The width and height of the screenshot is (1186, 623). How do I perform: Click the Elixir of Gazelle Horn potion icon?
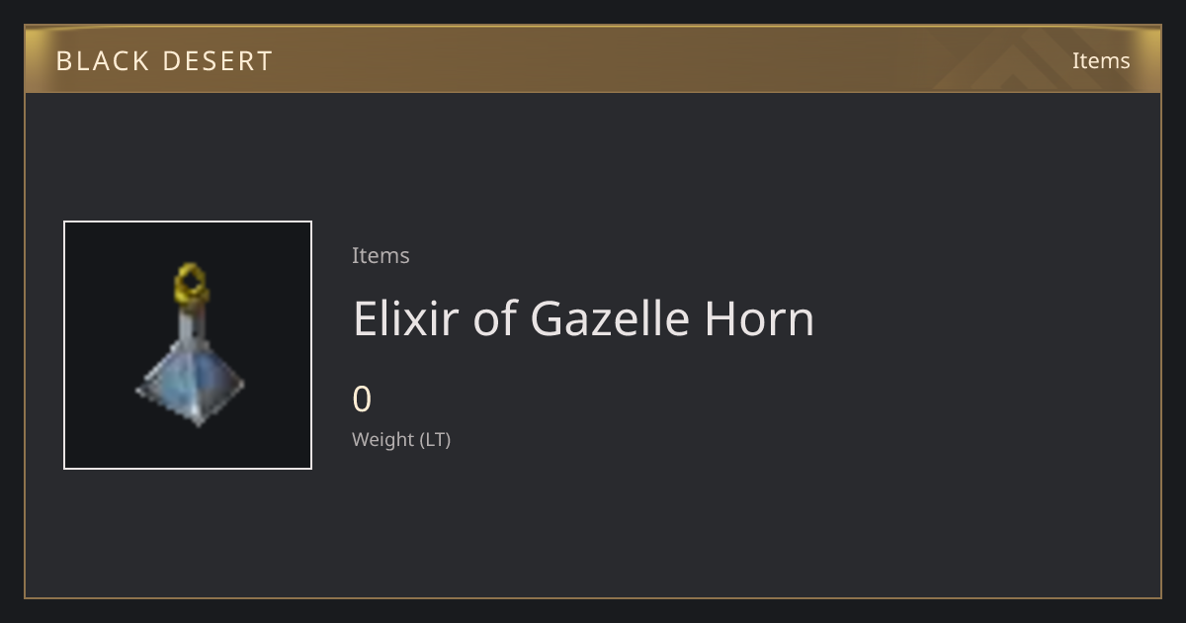click(x=190, y=346)
